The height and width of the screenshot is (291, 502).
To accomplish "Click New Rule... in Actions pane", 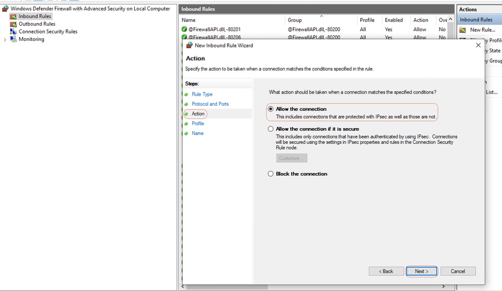I will [x=482, y=30].
